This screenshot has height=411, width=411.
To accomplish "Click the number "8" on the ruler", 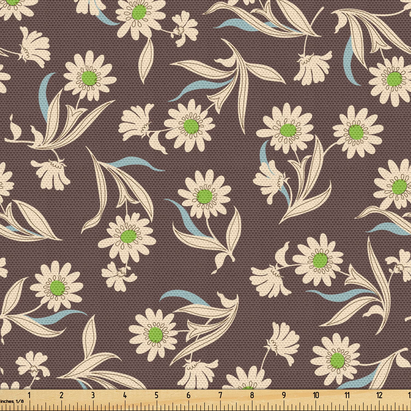I will (x=252, y=395).
